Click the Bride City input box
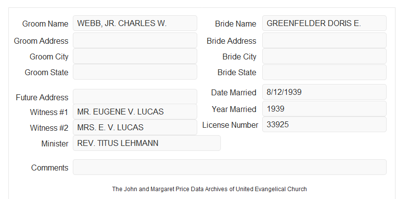This screenshot has width=396, height=199. coord(324,56)
